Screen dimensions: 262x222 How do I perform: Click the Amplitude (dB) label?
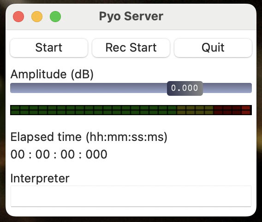coord(52,74)
